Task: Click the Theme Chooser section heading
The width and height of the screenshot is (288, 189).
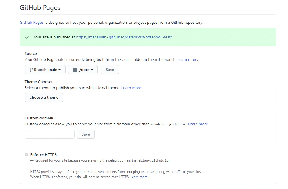Action: [x=39, y=82]
